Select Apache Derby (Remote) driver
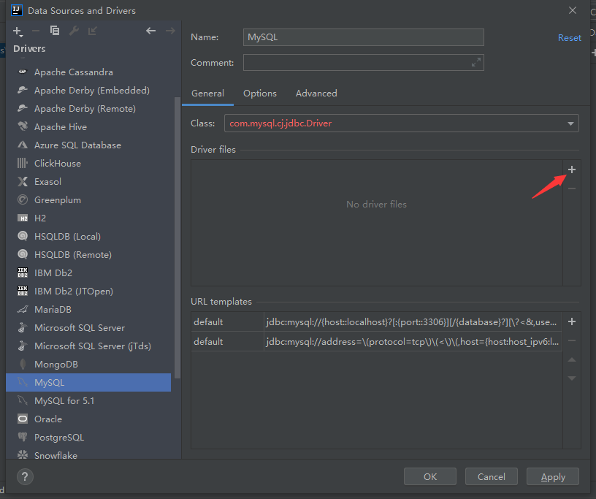Screen dimensions: 596x499 pyautogui.click(x=88, y=108)
